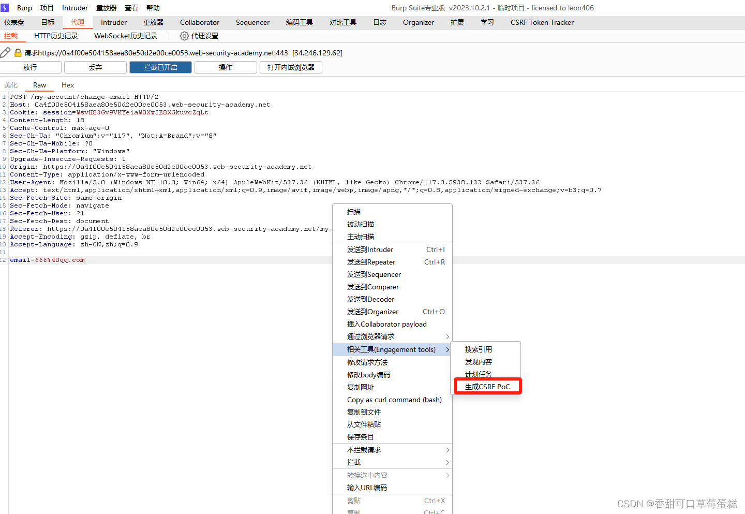Open the Burp menu
Viewport: 745px width, 514px height.
[x=24, y=8]
